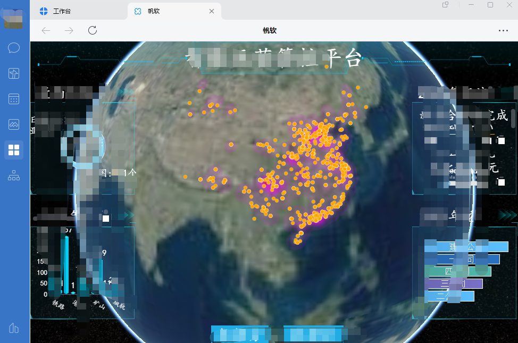518x343 pixels.
Task: Go forward with the right arrow
Action: tap(69, 31)
